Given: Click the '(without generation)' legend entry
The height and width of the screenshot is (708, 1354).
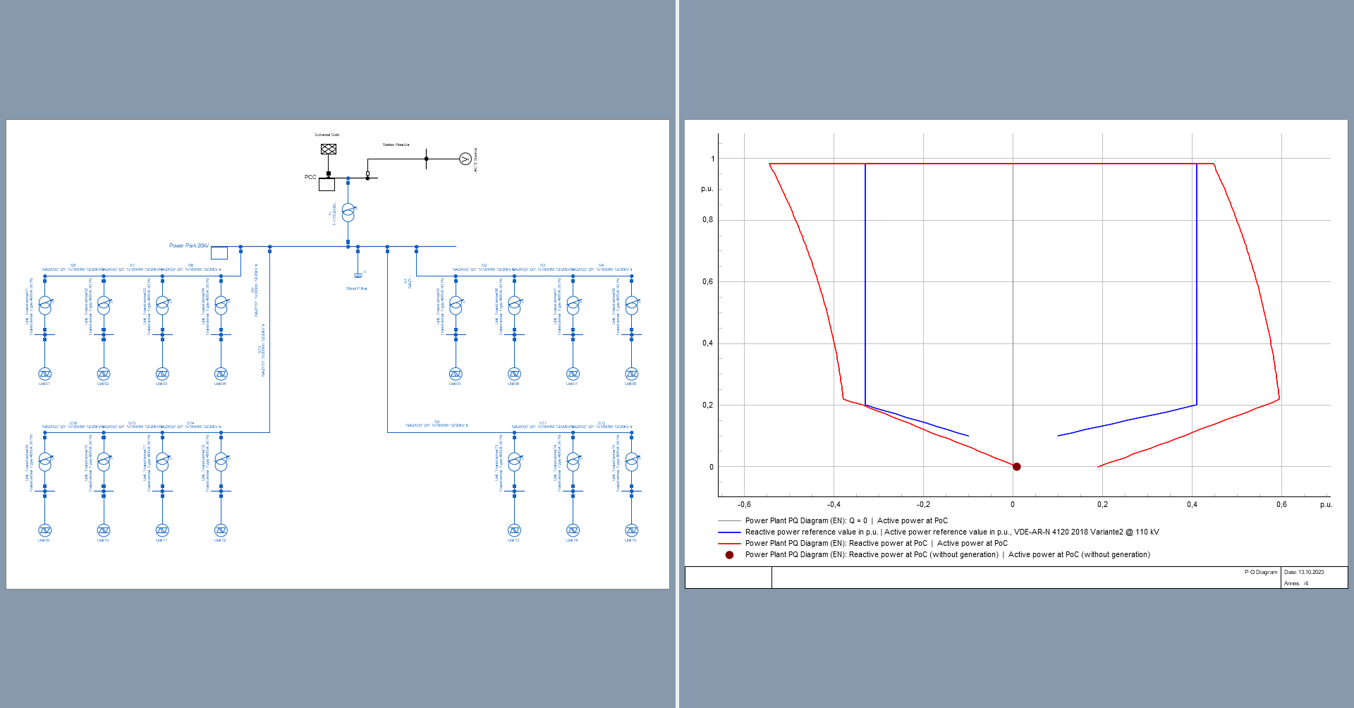Looking at the screenshot, I should (x=948, y=555).
